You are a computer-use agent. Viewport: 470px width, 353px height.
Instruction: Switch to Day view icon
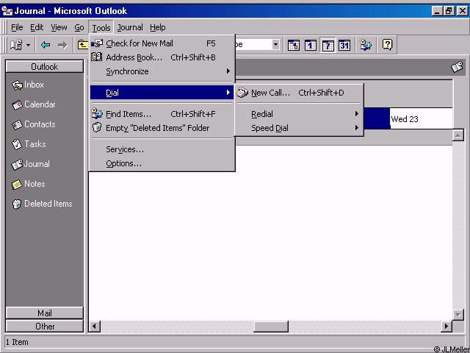point(310,45)
